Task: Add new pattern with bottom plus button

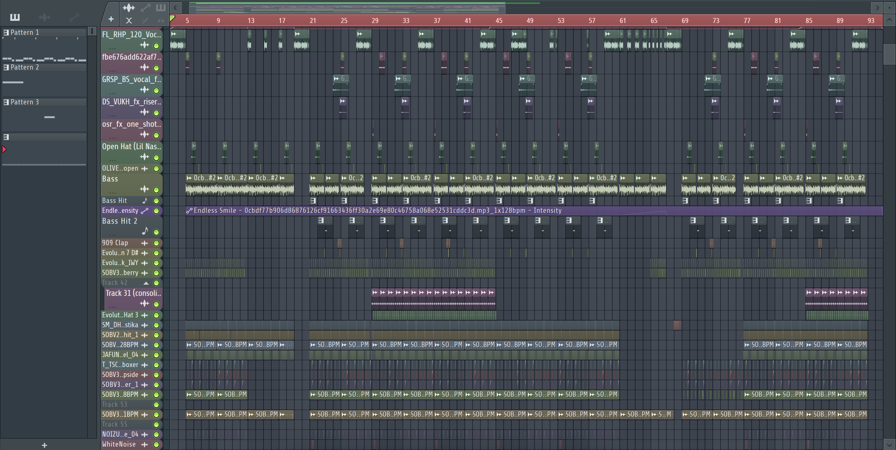Action: [44, 445]
